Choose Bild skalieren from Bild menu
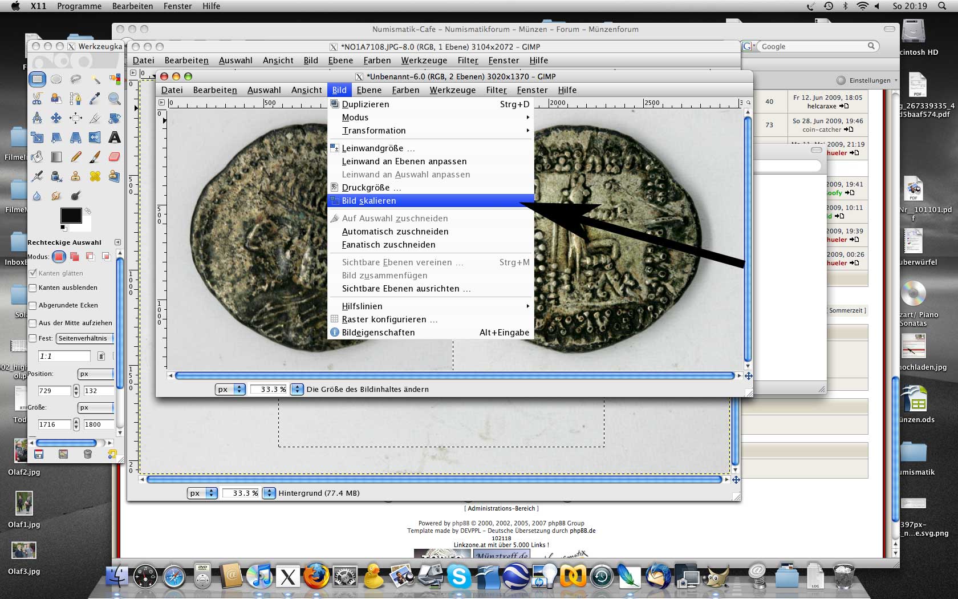958x599 pixels. click(369, 201)
